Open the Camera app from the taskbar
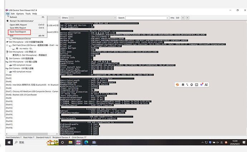Screen dimensions: 247x152 pos(94,142)
